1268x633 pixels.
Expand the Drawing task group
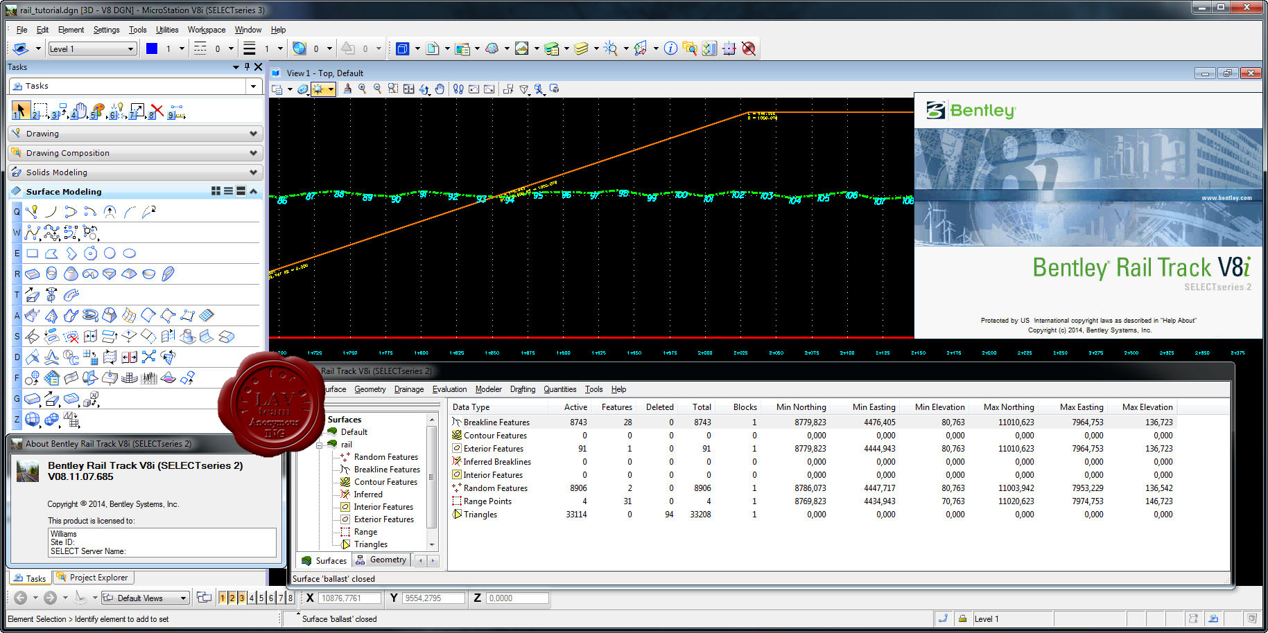135,134
